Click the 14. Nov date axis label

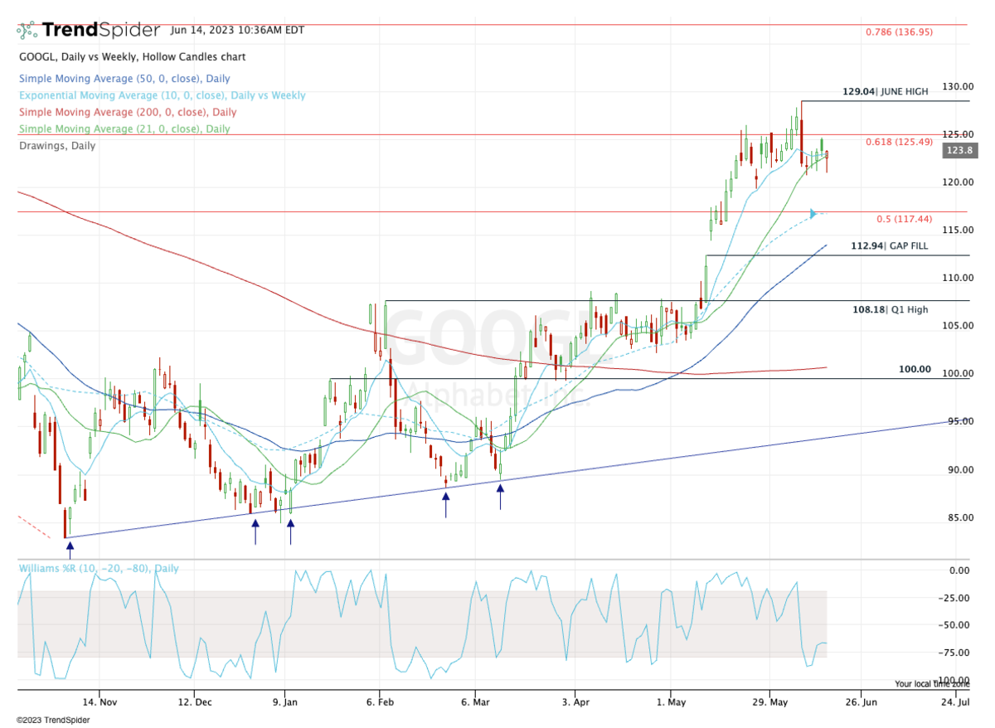click(98, 701)
